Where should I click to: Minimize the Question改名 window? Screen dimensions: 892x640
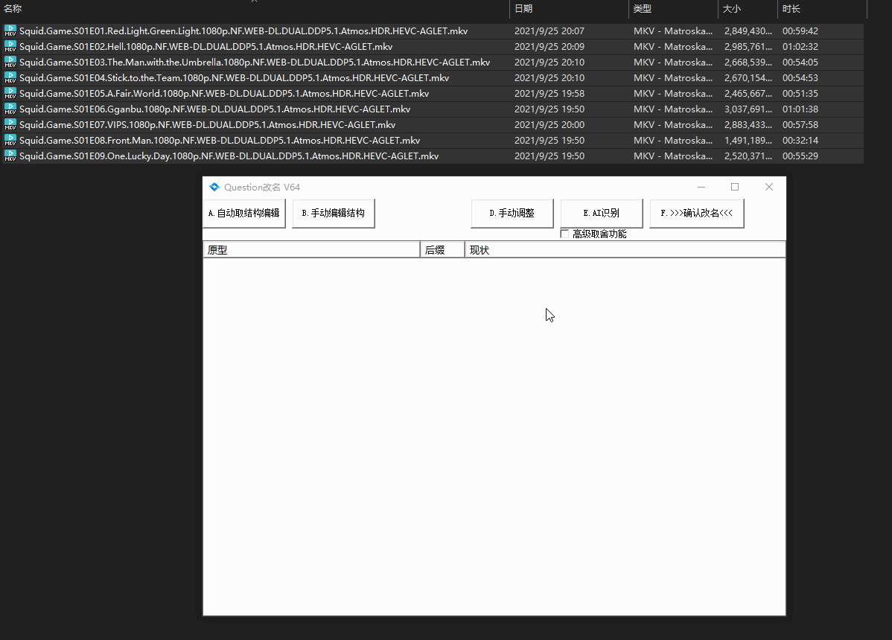click(701, 187)
